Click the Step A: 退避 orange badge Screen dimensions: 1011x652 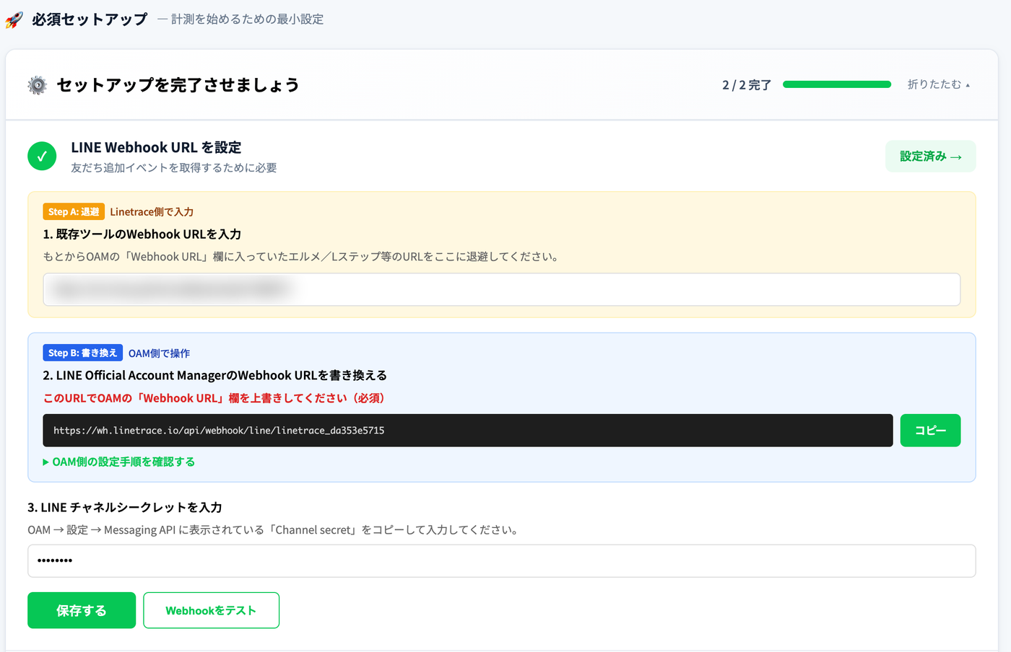point(74,211)
